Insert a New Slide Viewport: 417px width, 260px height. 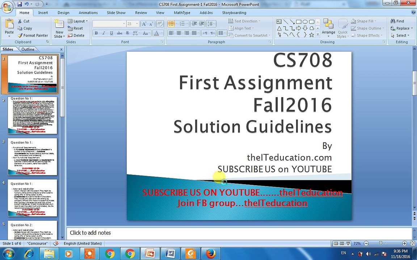(59, 29)
